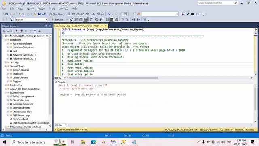The height and width of the screenshot is (146, 259).
Task: Open the Tools menu
Action: (52, 9)
